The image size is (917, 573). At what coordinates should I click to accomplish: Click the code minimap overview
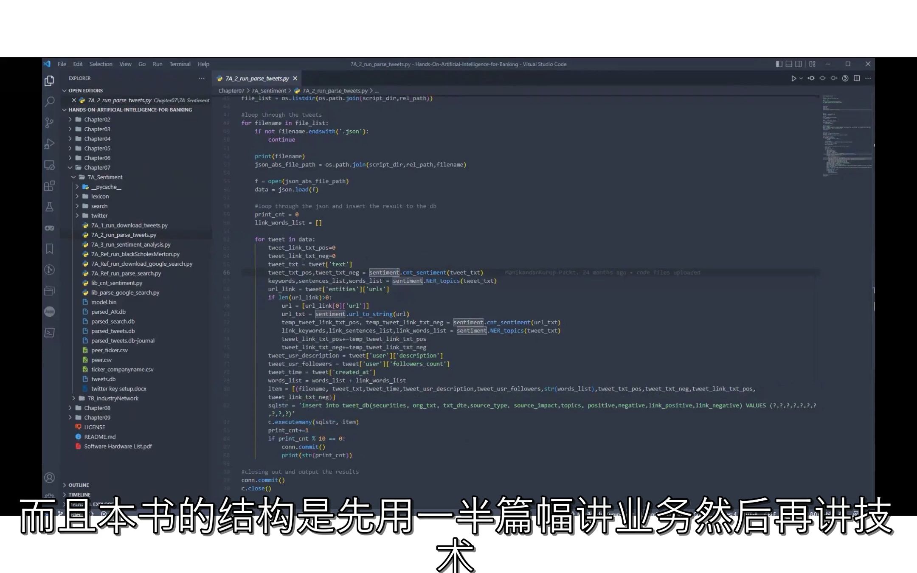(845, 136)
